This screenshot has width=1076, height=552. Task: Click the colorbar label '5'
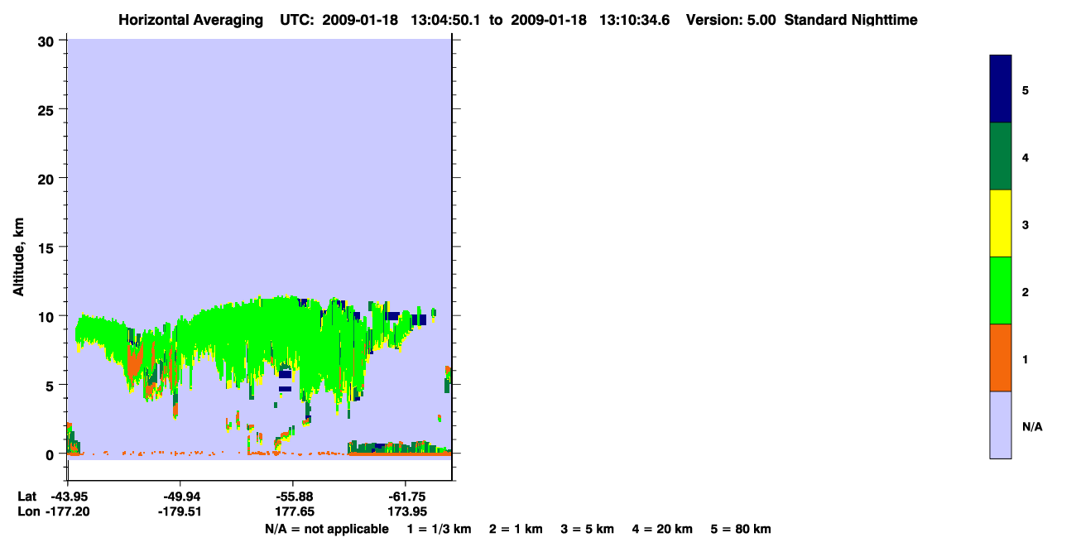tap(1026, 90)
